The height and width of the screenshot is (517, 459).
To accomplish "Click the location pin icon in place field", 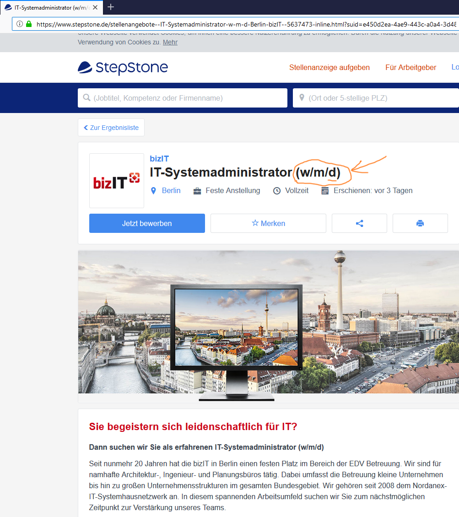I will [x=302, y=97].
